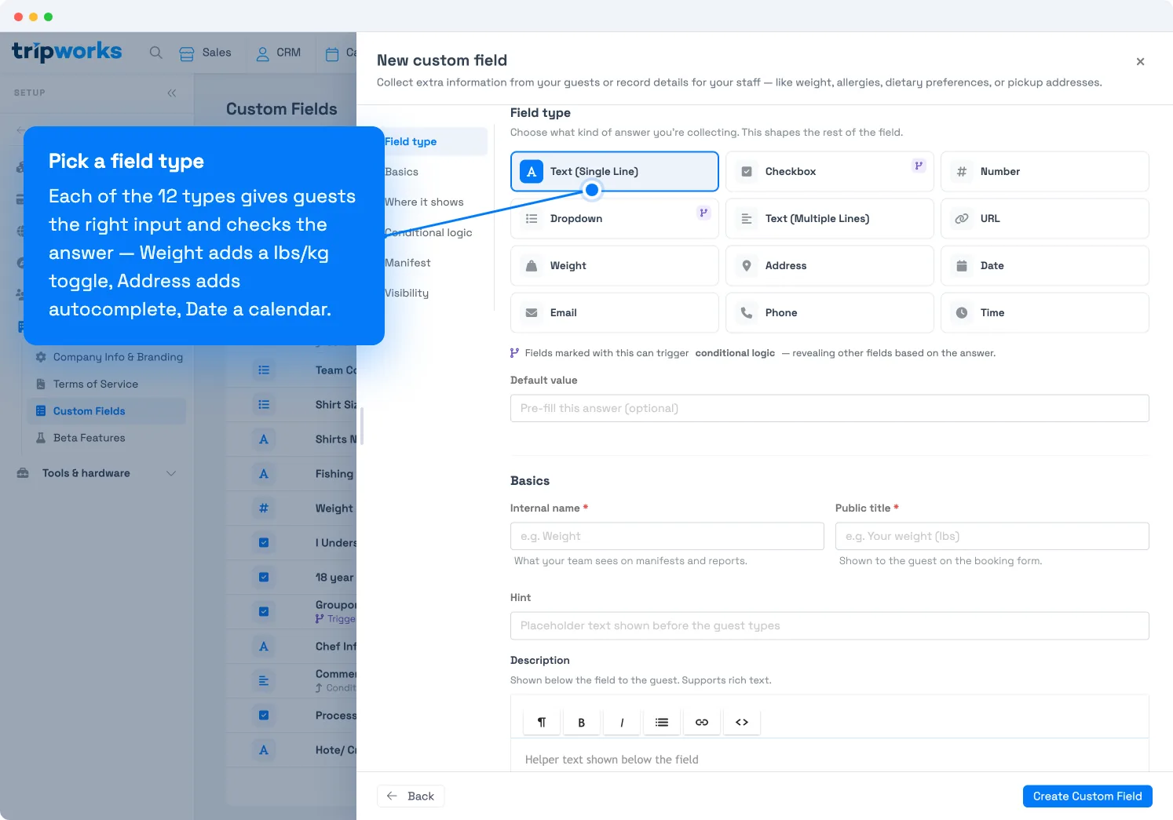Close the New custom field dialog
Viewport: 1173px width, 820px height.
[x=1140, y=61]
